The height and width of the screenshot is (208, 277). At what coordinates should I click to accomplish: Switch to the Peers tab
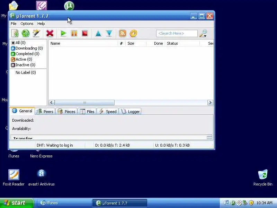tap(45, 112)
